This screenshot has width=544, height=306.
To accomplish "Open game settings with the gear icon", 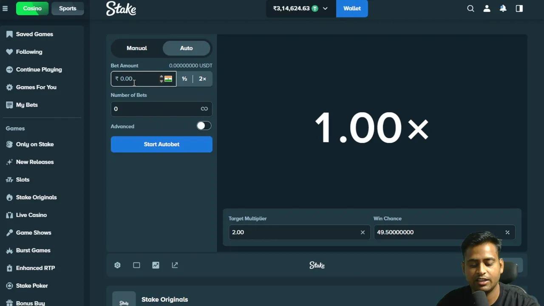I will click(117, 265).
